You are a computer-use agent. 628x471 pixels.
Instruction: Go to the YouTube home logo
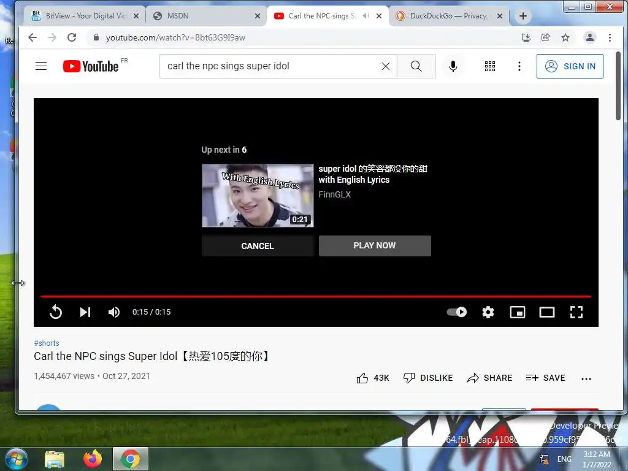(x=91, y=66)
